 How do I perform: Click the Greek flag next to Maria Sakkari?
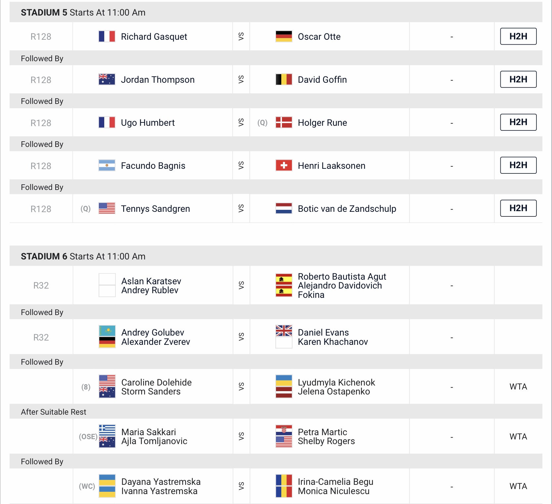pyautogui.click(x=107, y=430)
